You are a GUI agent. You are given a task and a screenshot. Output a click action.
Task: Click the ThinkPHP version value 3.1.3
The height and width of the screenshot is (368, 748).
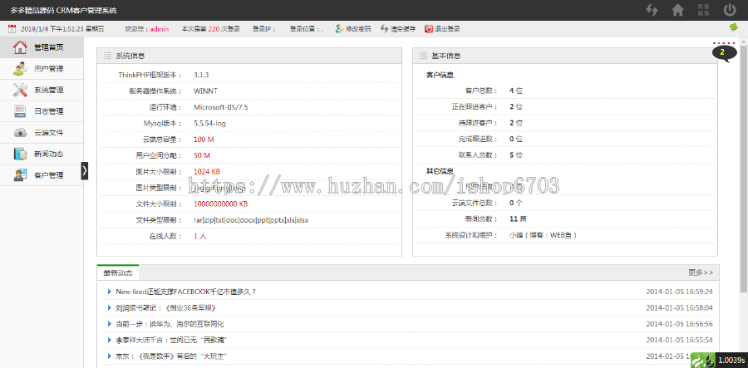click(201, 75)
